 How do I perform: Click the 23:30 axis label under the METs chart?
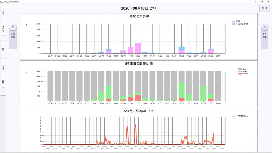221,149
